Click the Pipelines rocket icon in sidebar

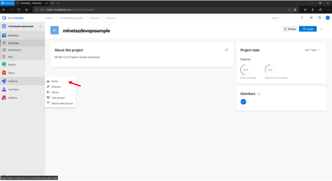(x=4, y=81)
